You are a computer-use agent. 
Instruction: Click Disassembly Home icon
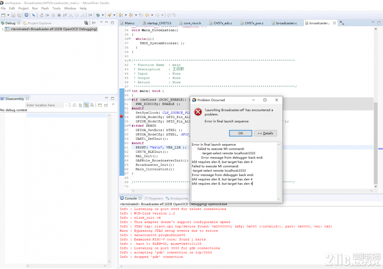80,105
